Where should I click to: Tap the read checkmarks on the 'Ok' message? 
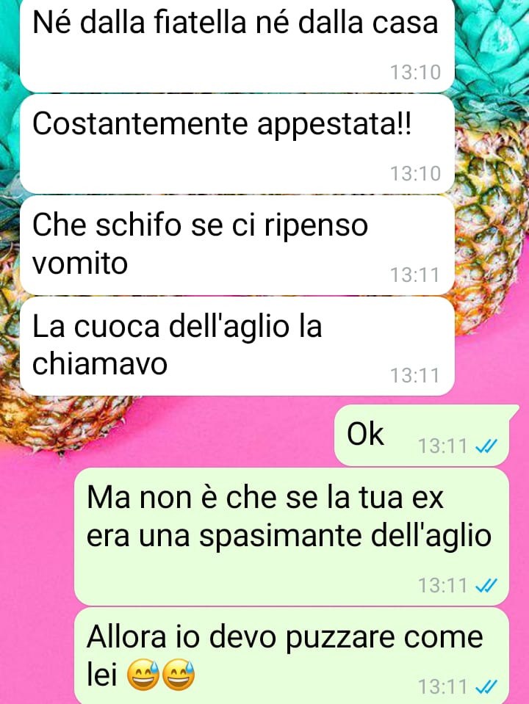[486, 446]
